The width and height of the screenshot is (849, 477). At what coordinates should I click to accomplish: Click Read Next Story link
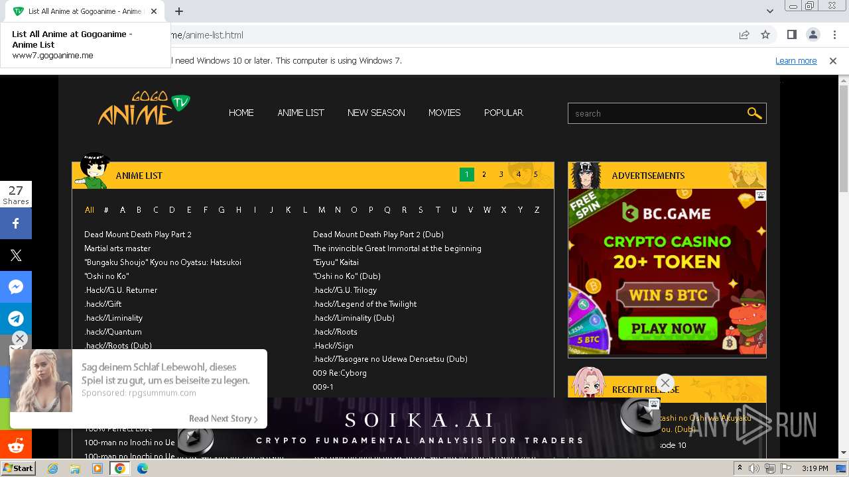tap(223, 419)
